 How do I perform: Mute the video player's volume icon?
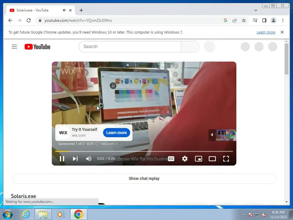point(89,159)
